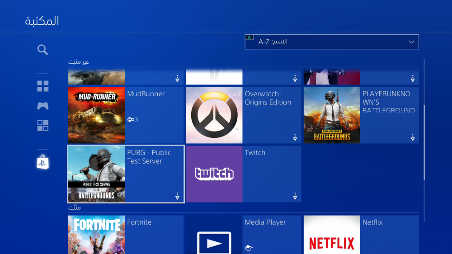This screenshot has width=452, height=254.
Task: Click PUBG - Public Test Server title
Action: (x=149, y=157)
